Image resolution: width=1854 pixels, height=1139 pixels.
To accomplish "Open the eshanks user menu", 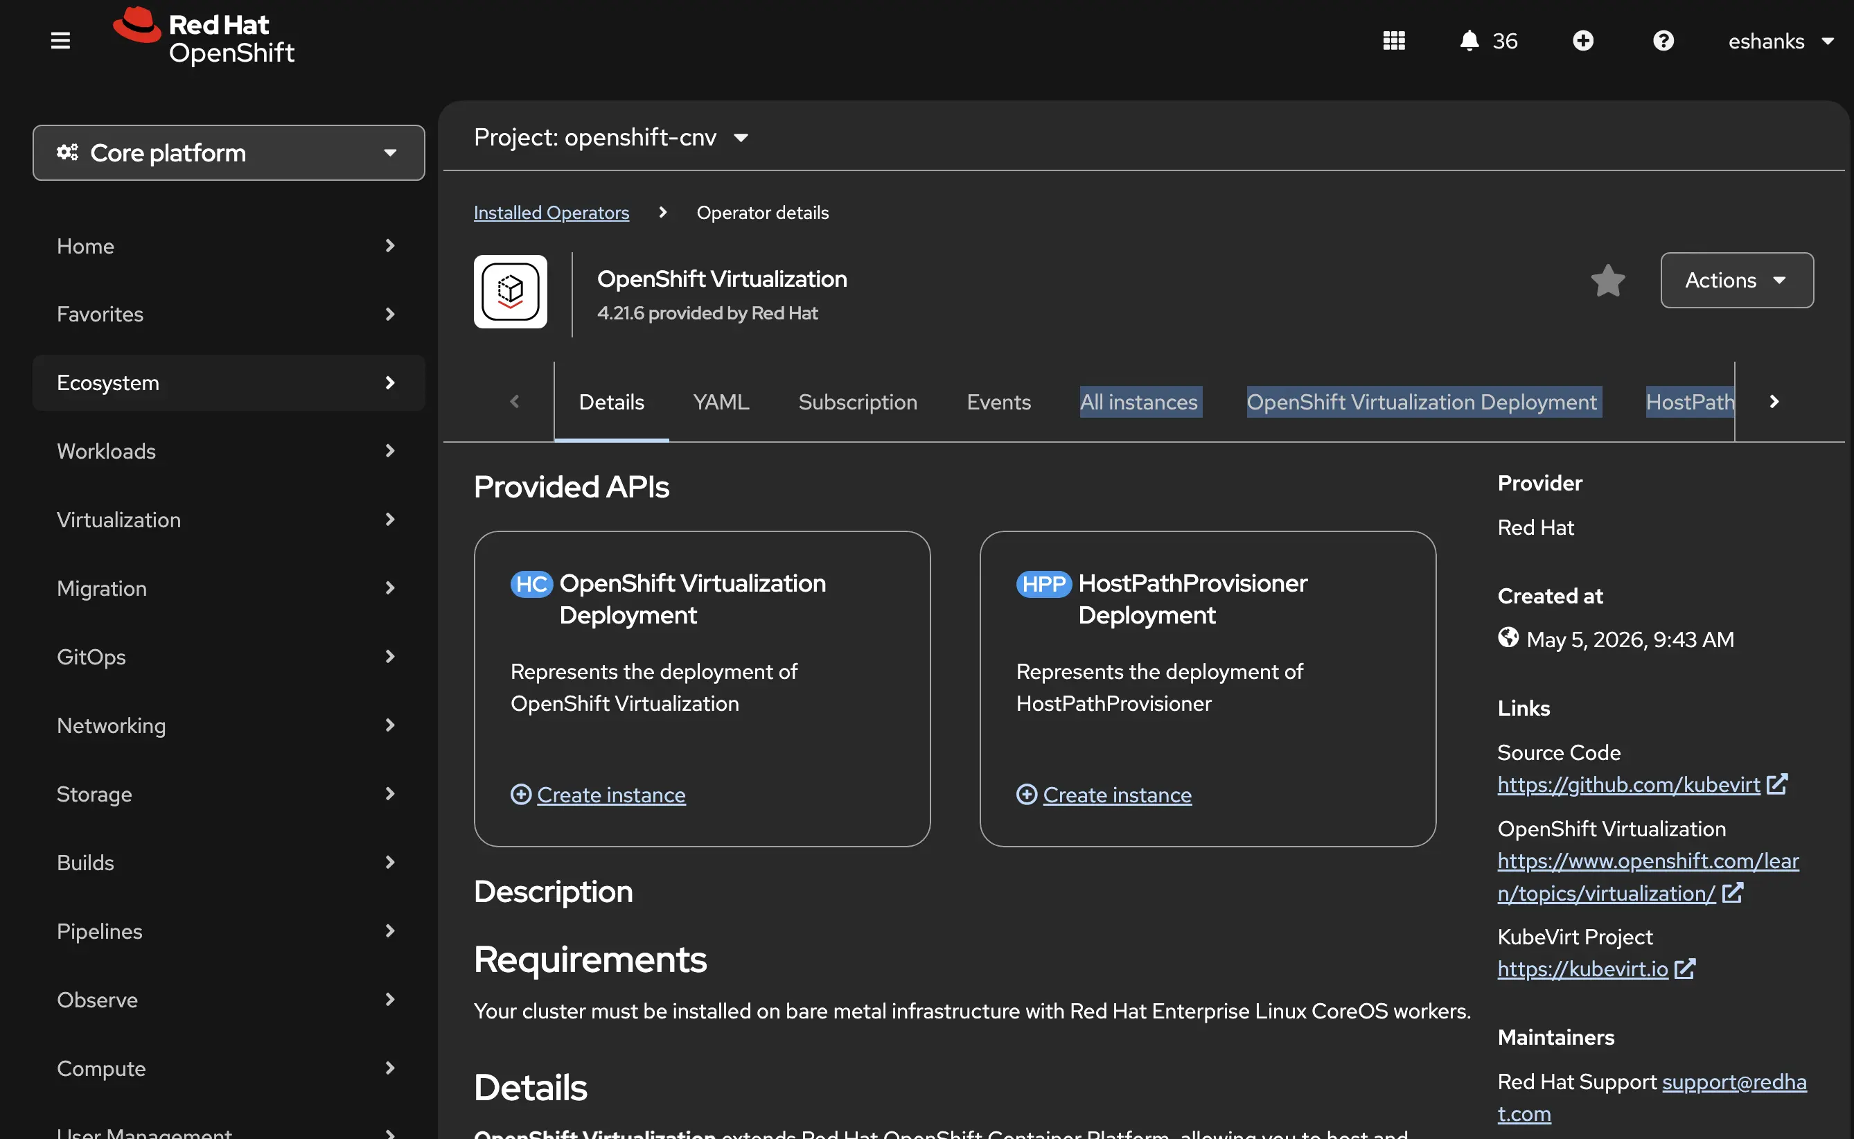I will (1781, 41).
